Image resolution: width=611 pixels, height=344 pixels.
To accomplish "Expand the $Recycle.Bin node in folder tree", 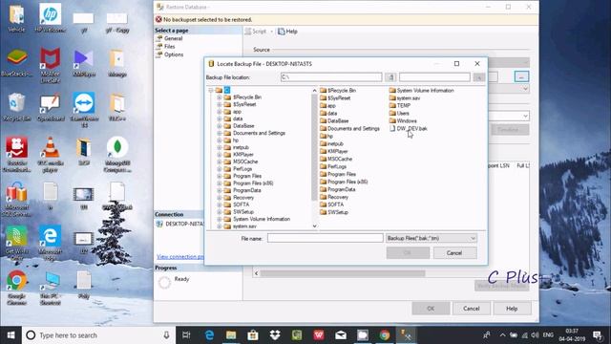I will tap(220, 97).
